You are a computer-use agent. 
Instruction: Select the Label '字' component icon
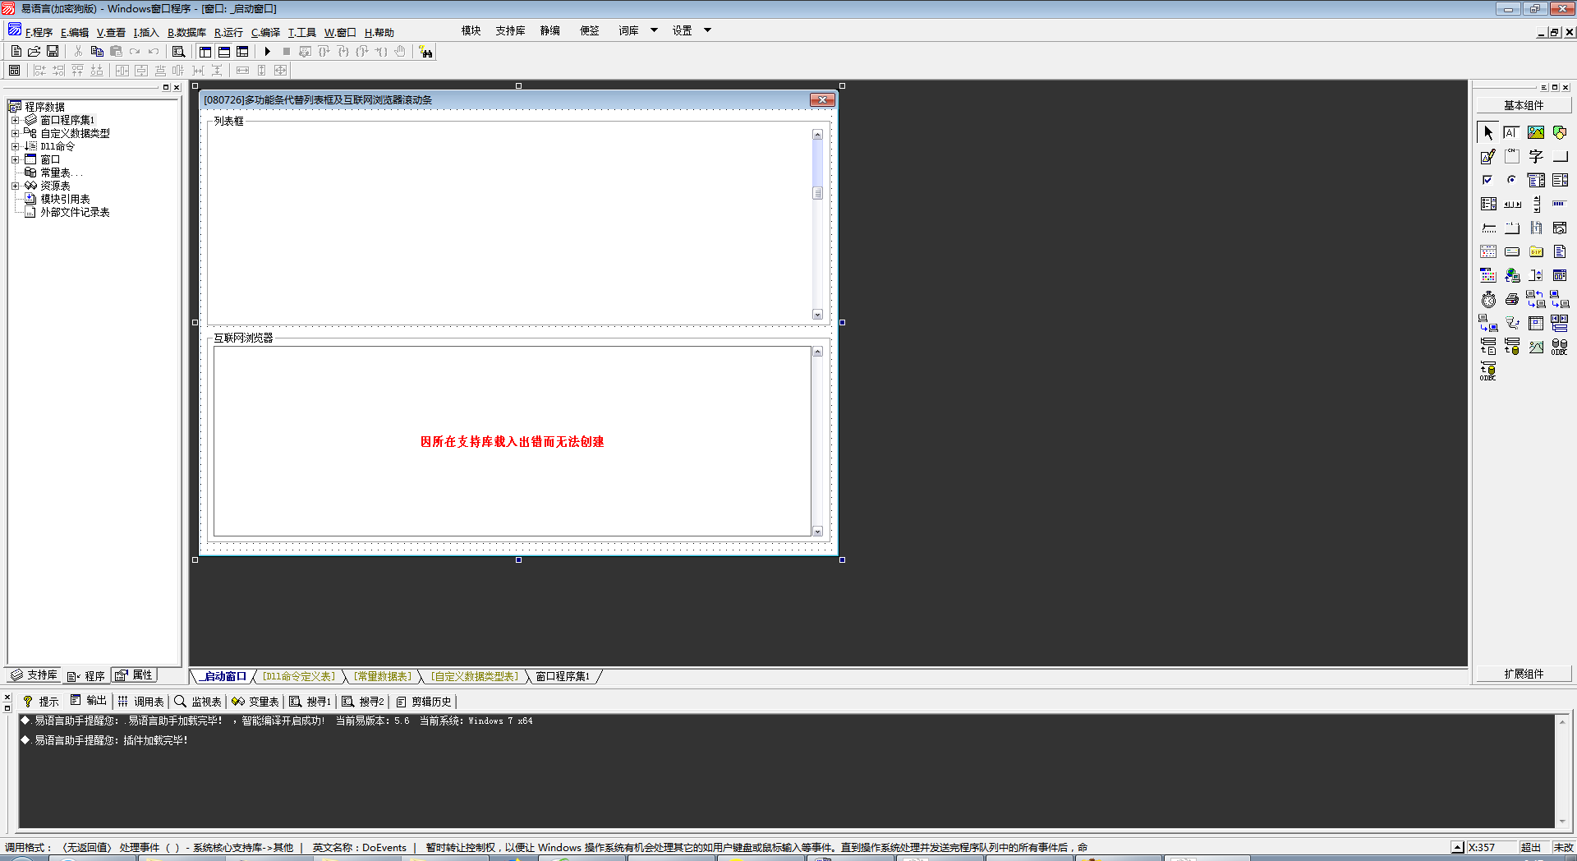[1536, 156]
